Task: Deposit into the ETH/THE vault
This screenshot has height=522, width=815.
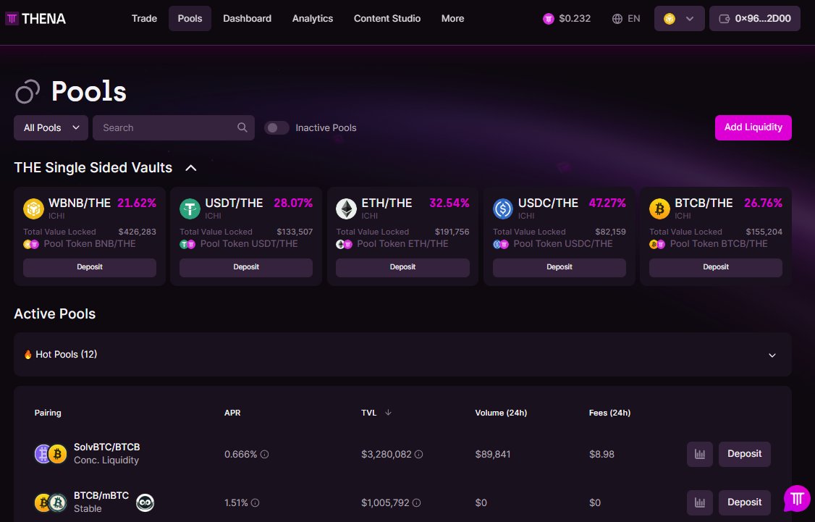Action: tap(403, 267)
